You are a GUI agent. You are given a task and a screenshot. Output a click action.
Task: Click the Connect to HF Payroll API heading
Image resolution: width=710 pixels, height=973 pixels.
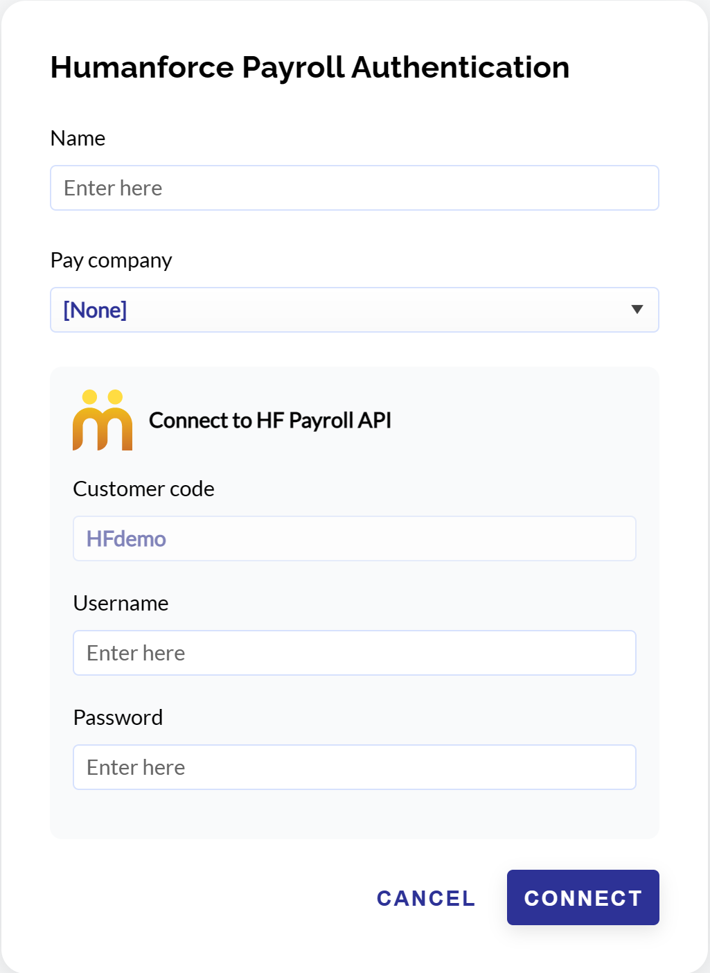pyautogui.click(x=270, y=421)
